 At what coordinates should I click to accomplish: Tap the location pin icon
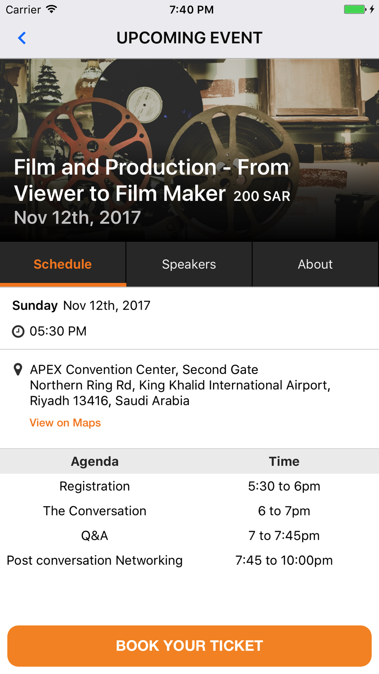[18, 370]
